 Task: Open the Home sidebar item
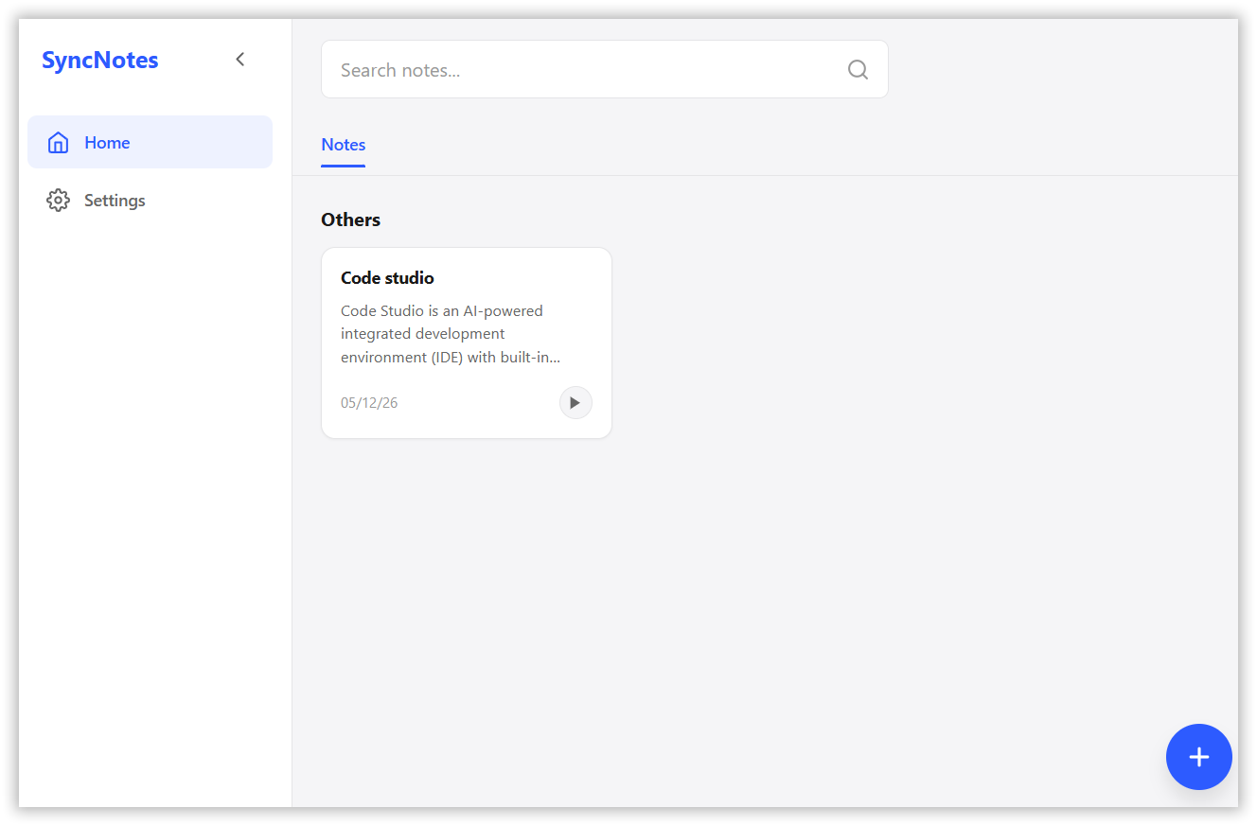pos(150,142)
